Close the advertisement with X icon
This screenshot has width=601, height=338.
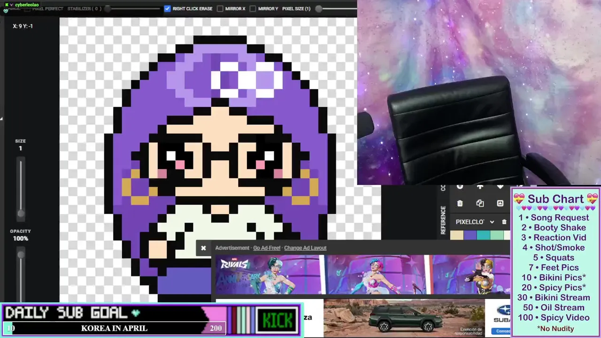[203, 248]
